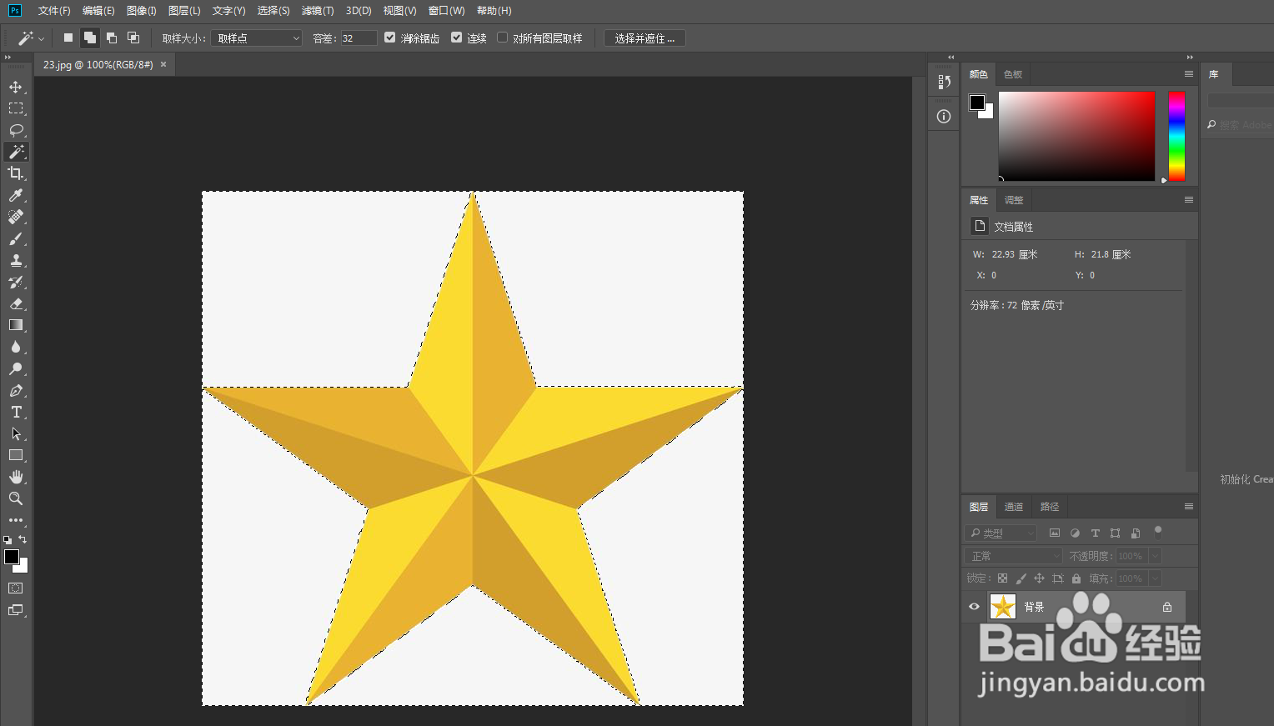Click the rainbow hue slider

pos(1176,136)
